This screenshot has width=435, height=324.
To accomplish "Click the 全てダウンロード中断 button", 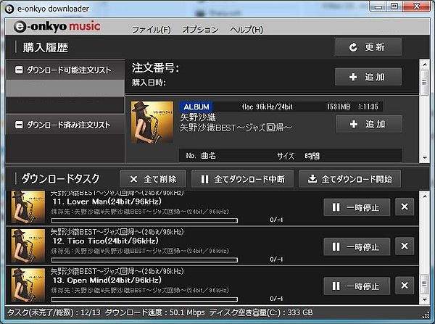I will [242, 179].
